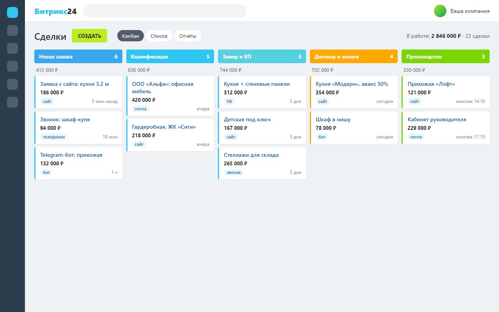Open the Гардеробная, ЖК «Сити» deal
This screenshot has height=312, width=499.
coord(170,135)
